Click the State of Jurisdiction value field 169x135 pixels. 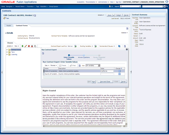tap(107, 71)
